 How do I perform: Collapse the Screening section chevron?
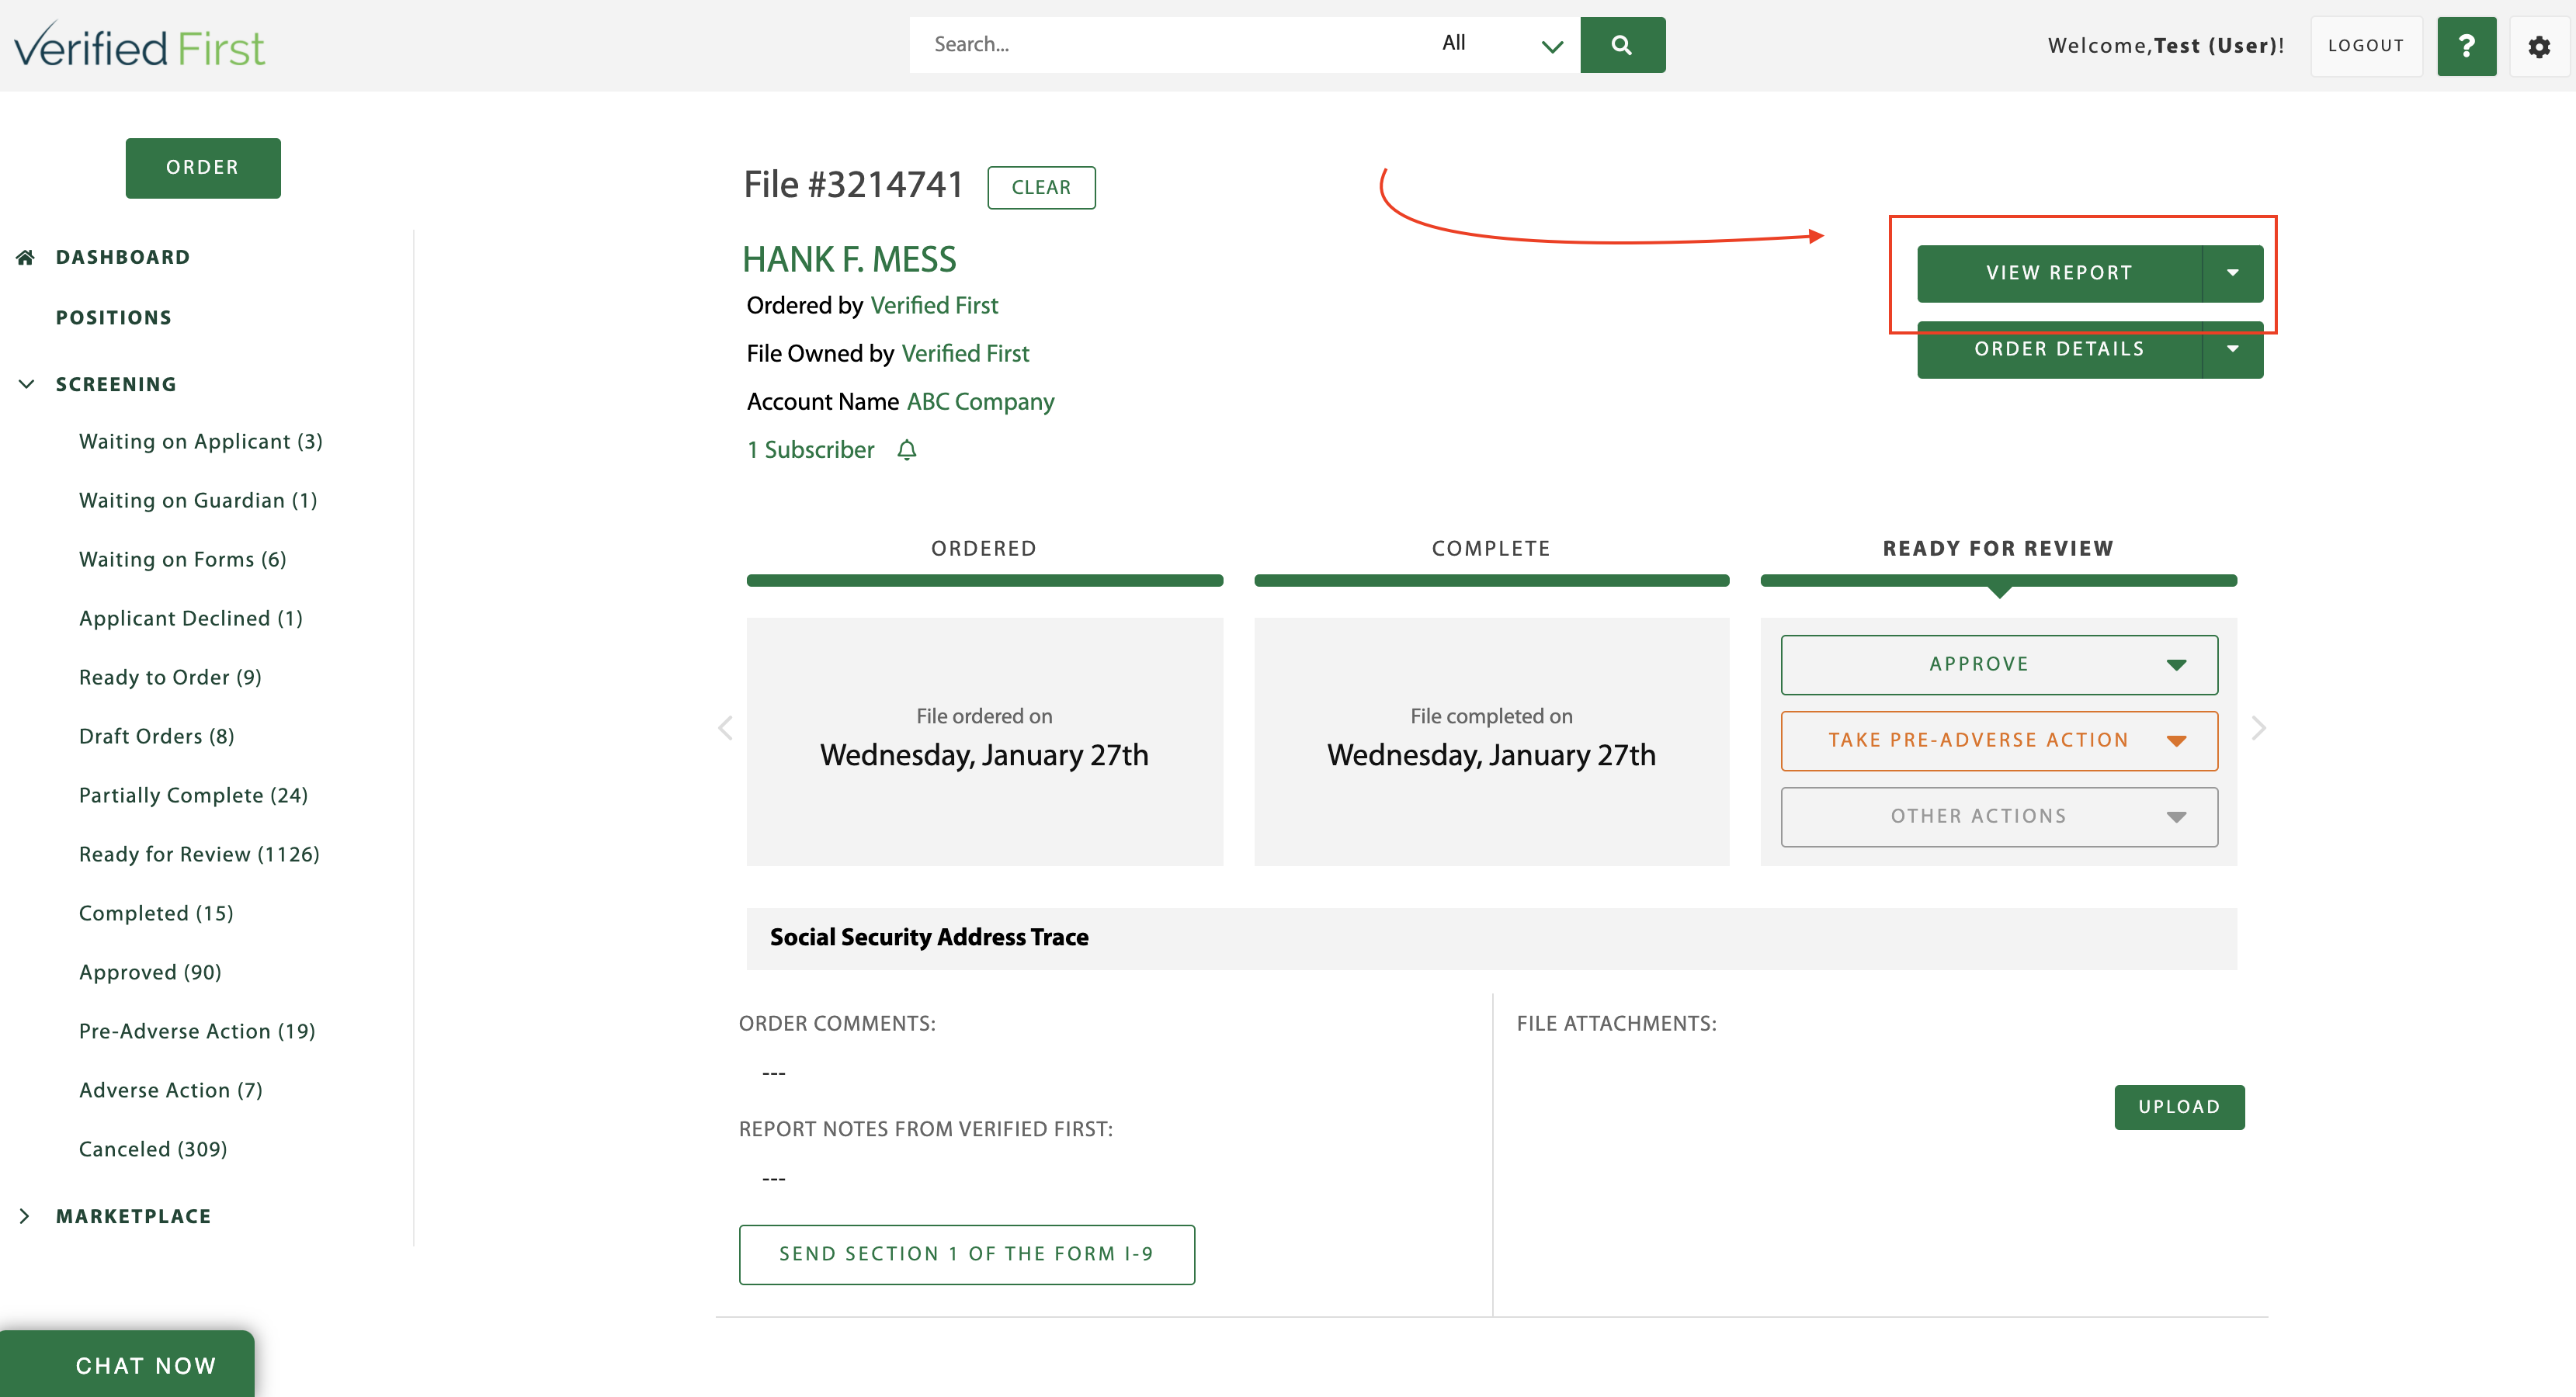click(26, 384)
